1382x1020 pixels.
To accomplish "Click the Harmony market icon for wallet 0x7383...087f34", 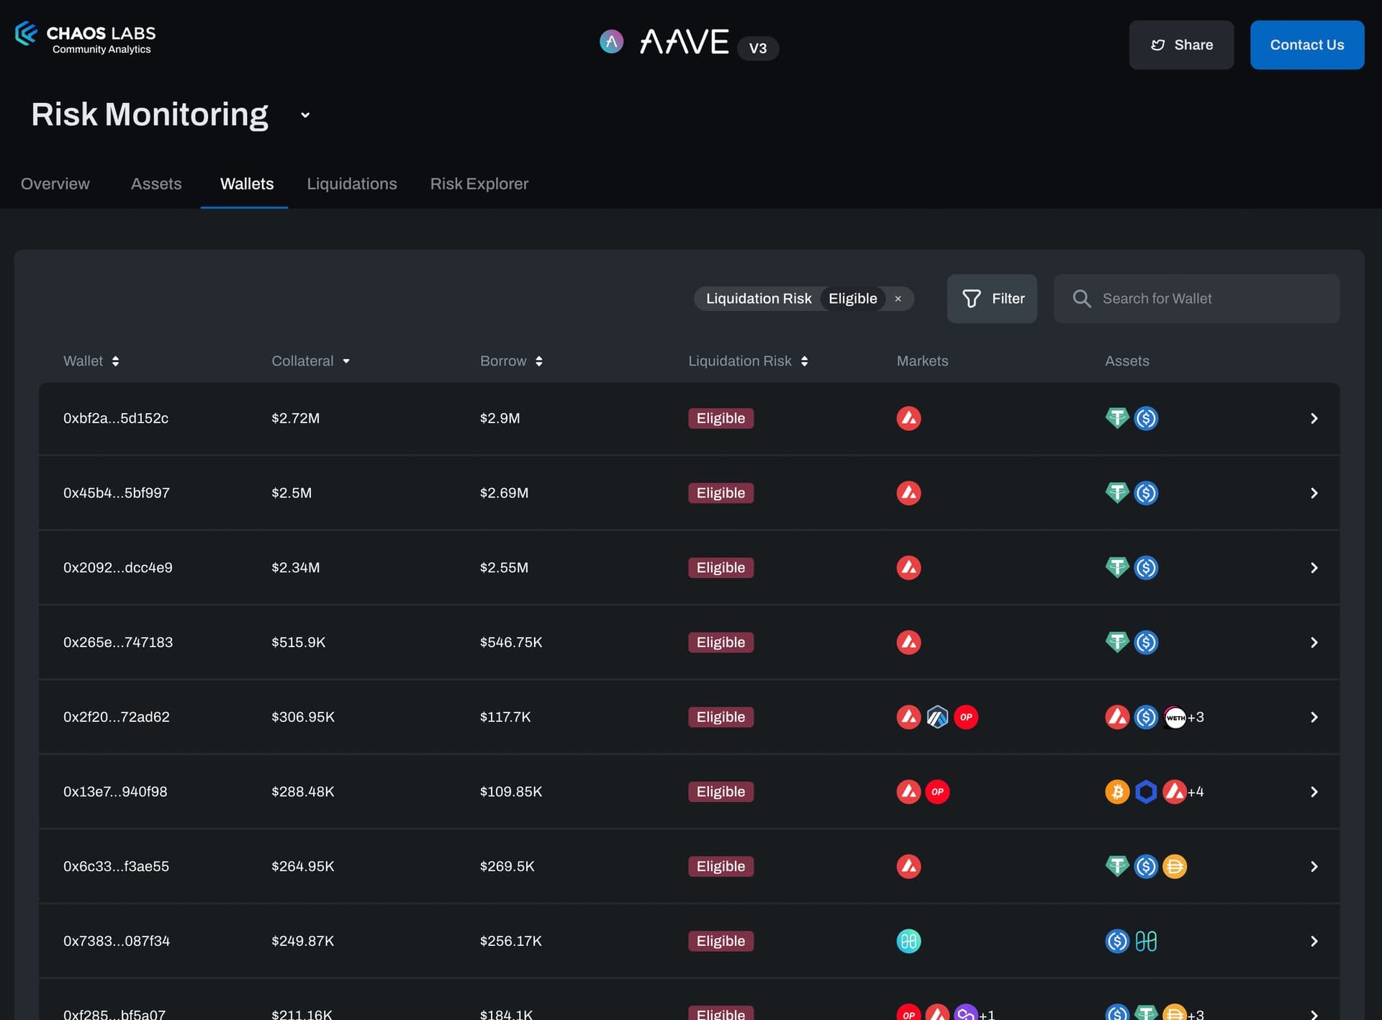I will click(x=908, y=941).
